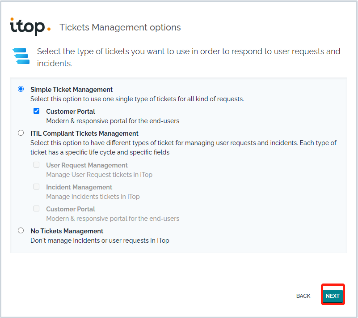This screenshot has height=318, width=358.
Task: Check Incident Management checkbox
Action: pyautogui.click(x=36, y=187)
